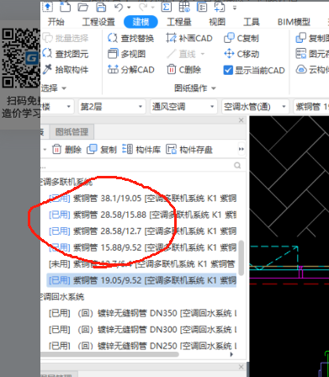Image resolution: width=329 pixels, height=377 pixels.
Task: Click the region capture icon in quick toolbar
Action: point(220,7)
